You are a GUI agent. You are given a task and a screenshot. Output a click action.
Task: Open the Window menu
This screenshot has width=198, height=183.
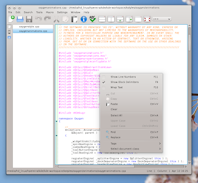75,12
